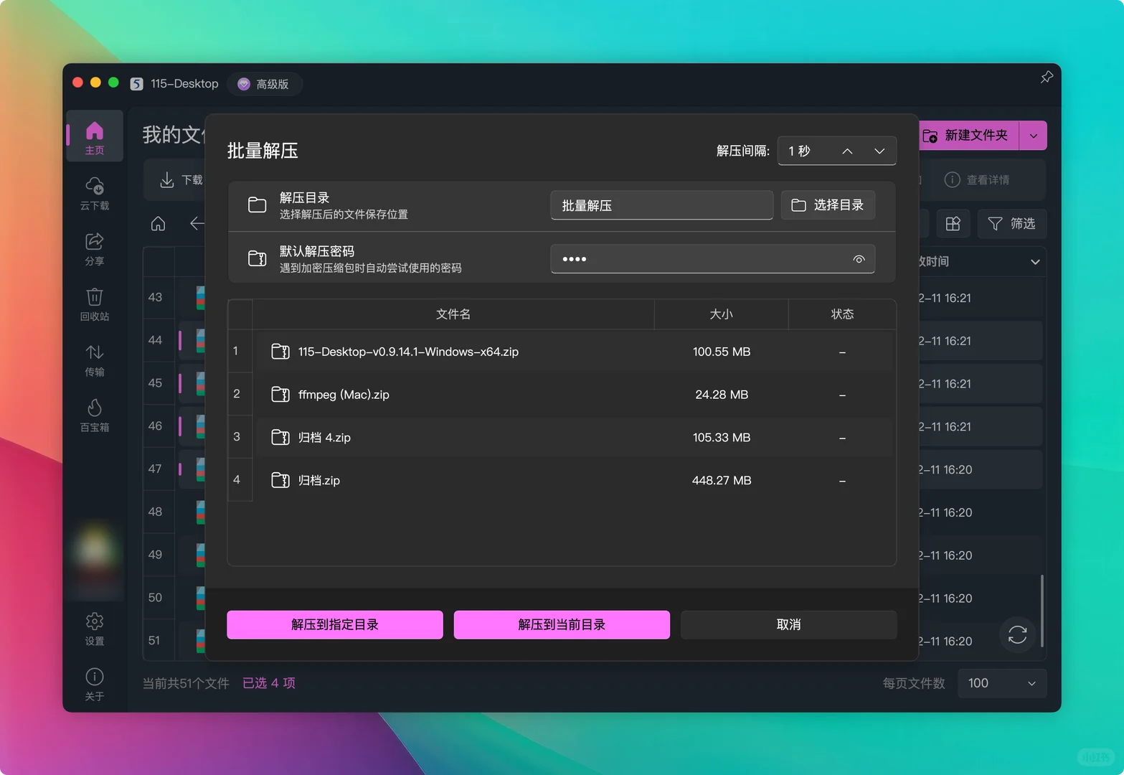This screenshot has height=775, width=1124.
Task: Toggle the pin icon at top right
Action: click(x=1047, y=77)
